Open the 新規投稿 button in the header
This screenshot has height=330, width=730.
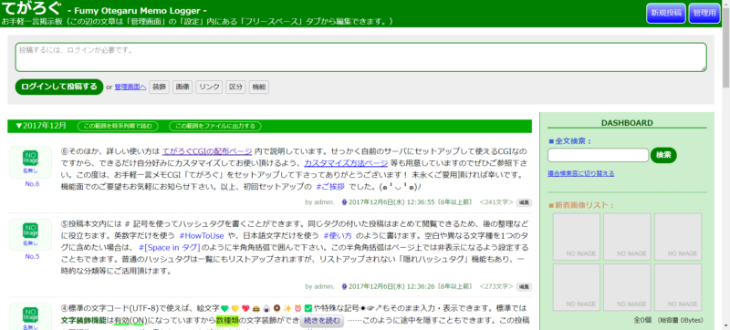(666, 13)
